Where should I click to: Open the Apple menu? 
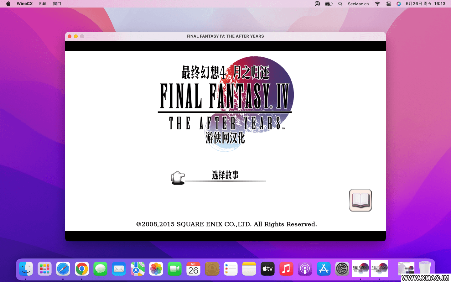click(8, 4)
